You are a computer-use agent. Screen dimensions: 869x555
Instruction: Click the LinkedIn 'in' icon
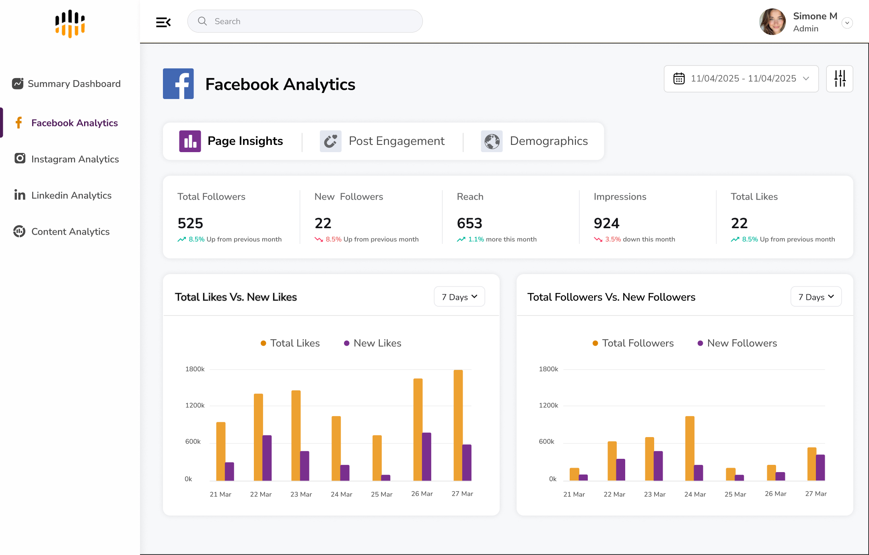(20, 195)
